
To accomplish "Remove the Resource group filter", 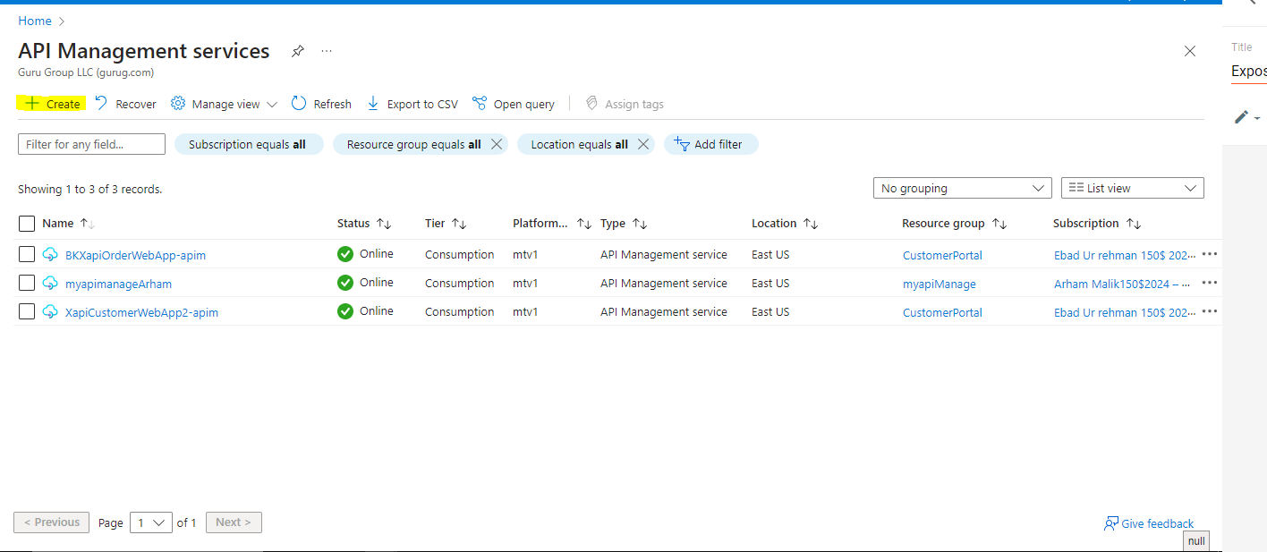I will point(497,144).
